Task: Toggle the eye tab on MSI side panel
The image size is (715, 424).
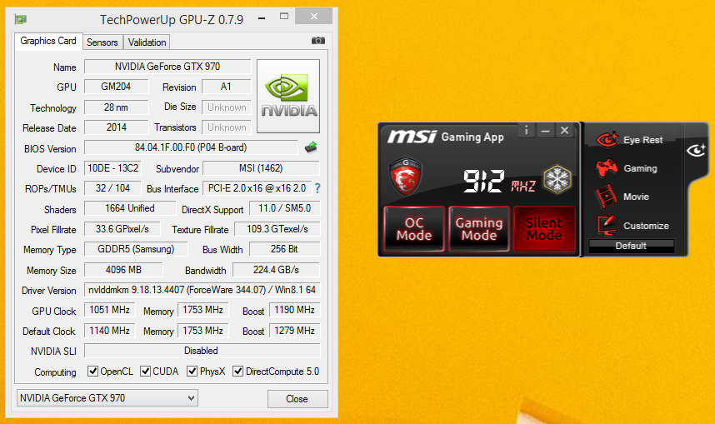Action: (x=697, y=150)
